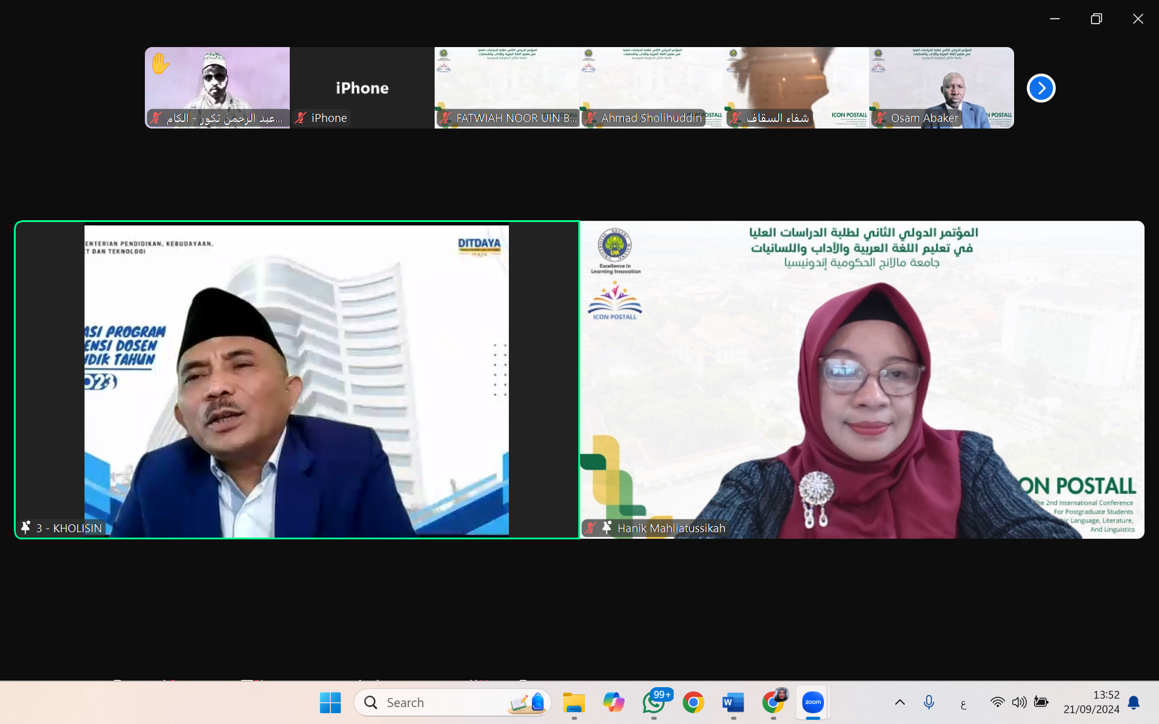Open WhatsApp from the taskbar

point(654,702)
